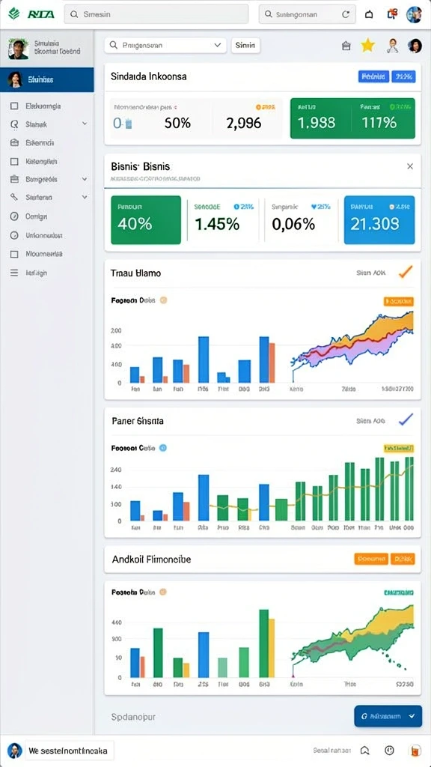
Task: Click the green 40% stat card
Action: pyautogui.click(x=146, y=220)
